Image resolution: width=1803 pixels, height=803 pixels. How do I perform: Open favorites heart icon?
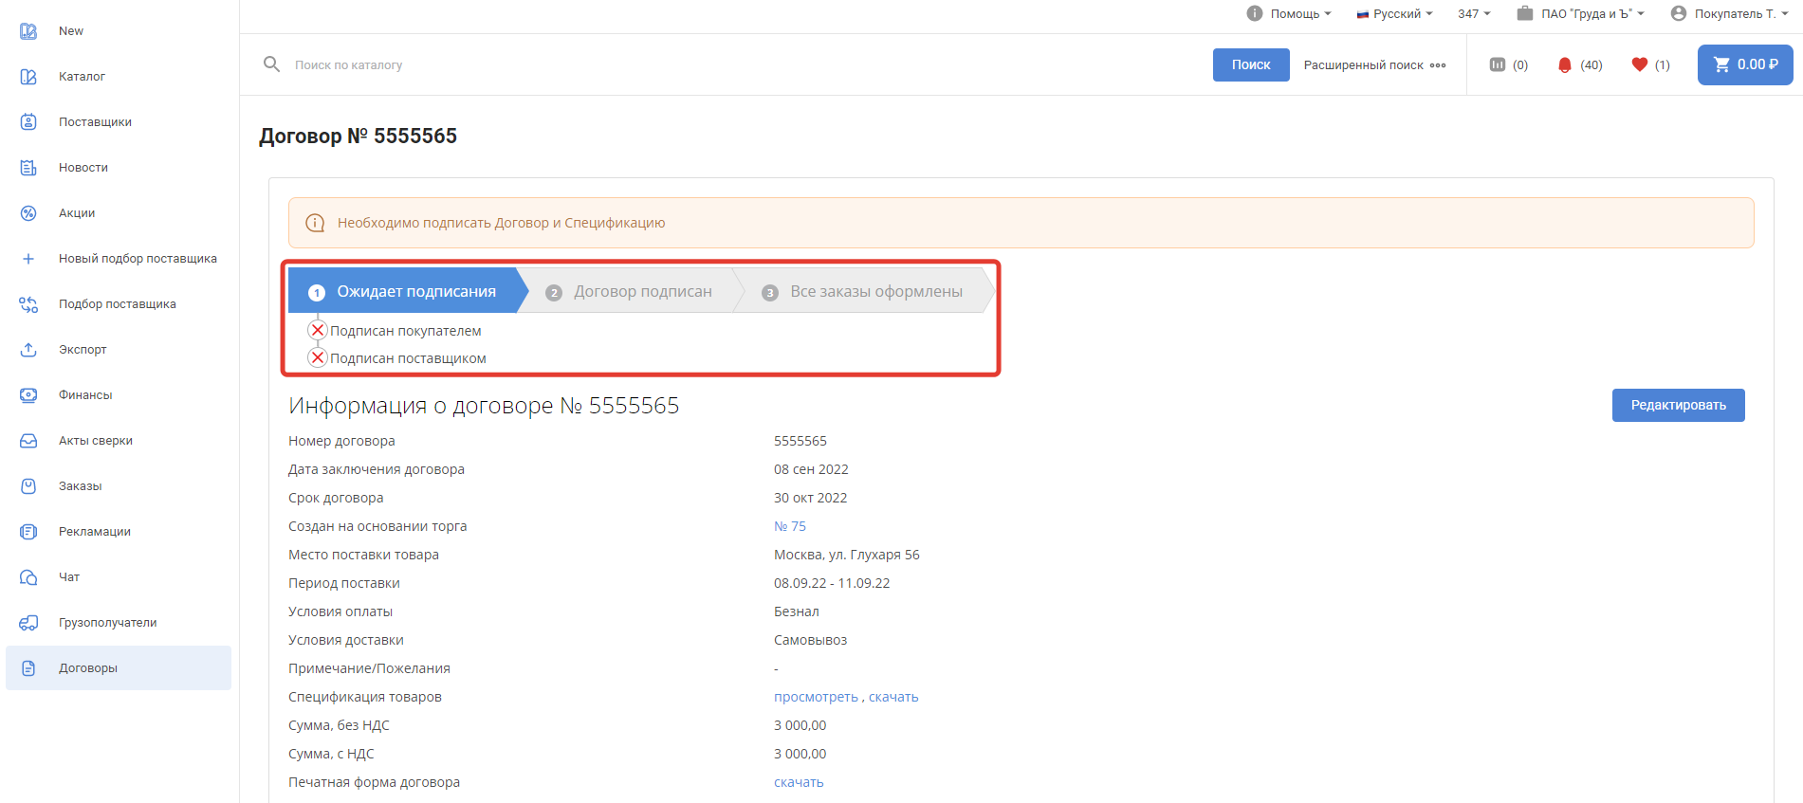pos(1639,64)
